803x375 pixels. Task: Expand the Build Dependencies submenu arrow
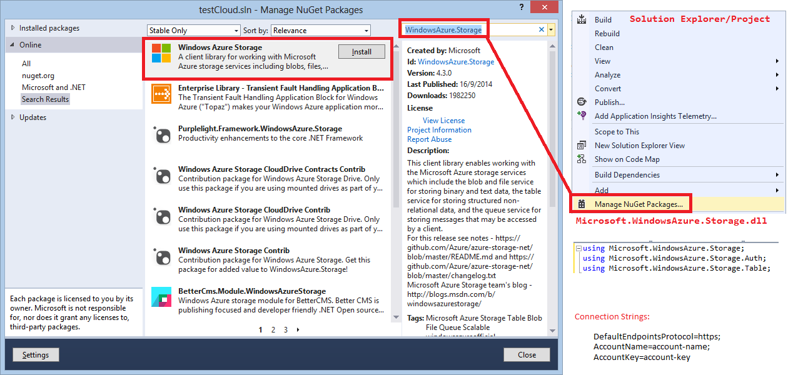[x=777, y=174]
